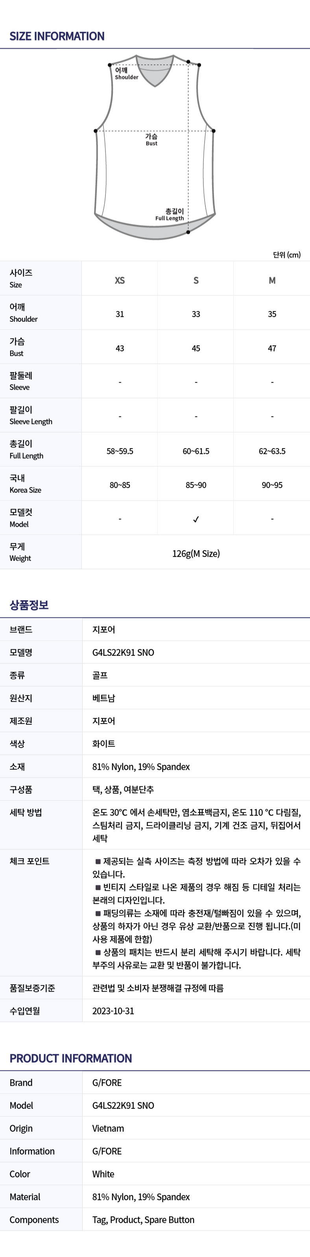Select the M size column header
Image resolution: width=310 pixels, height=1257 pixels.
point(272,280)
